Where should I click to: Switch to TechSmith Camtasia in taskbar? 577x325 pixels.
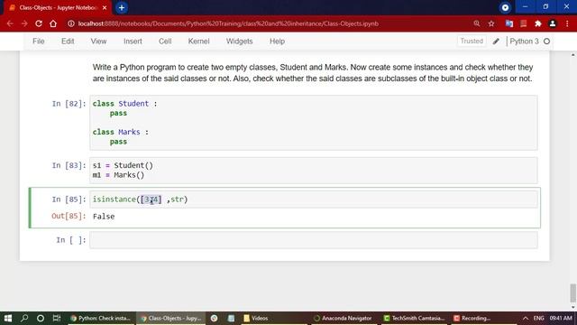click(415, 318)
